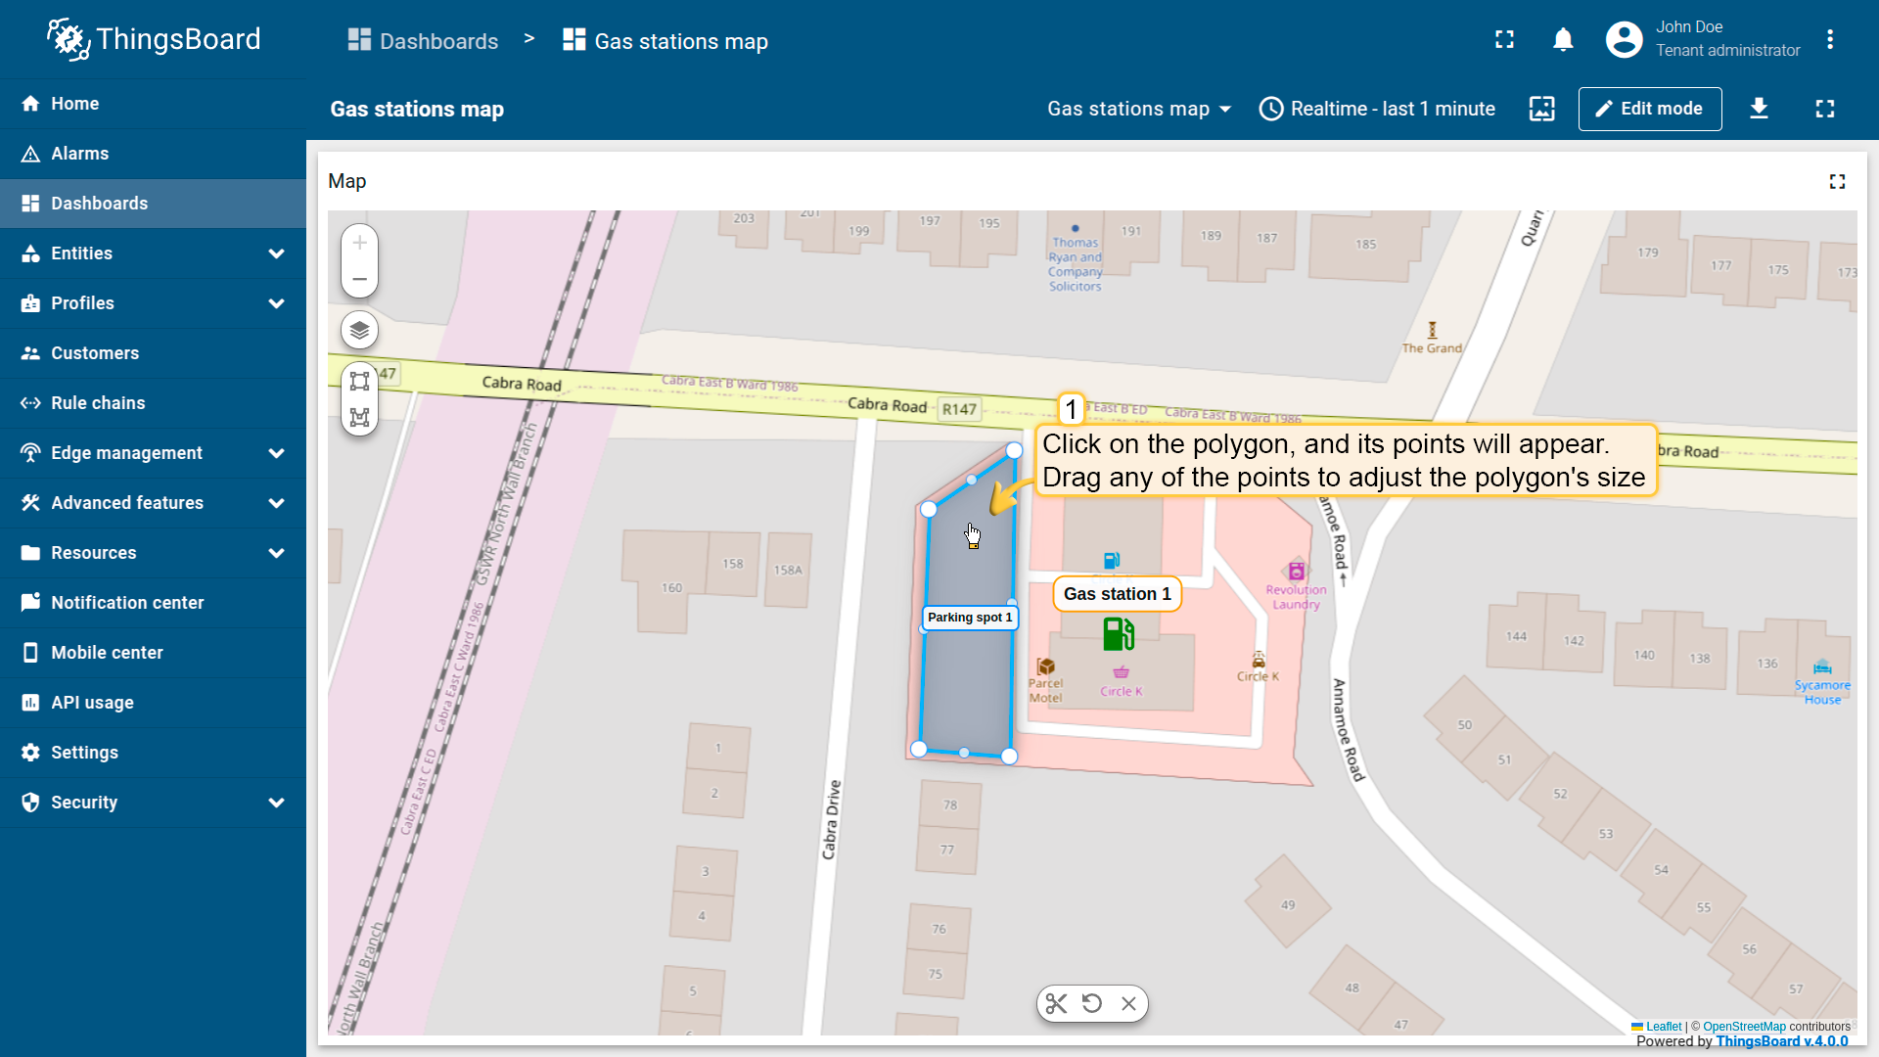Open Rule chains in the sidebar

click(98, 403)
